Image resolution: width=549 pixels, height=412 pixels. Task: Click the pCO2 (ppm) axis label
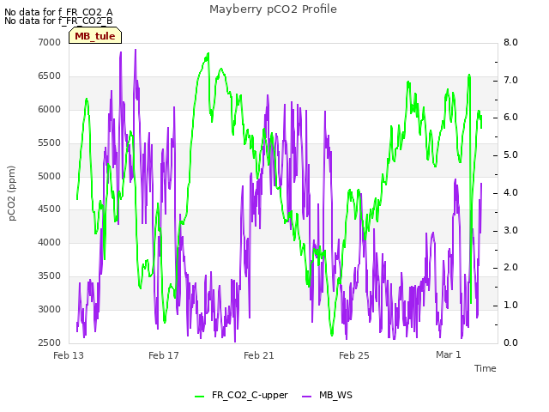click(12, 193)
